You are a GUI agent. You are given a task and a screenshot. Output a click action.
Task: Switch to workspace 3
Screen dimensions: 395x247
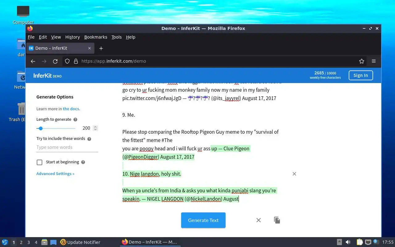tap(28, 242)
